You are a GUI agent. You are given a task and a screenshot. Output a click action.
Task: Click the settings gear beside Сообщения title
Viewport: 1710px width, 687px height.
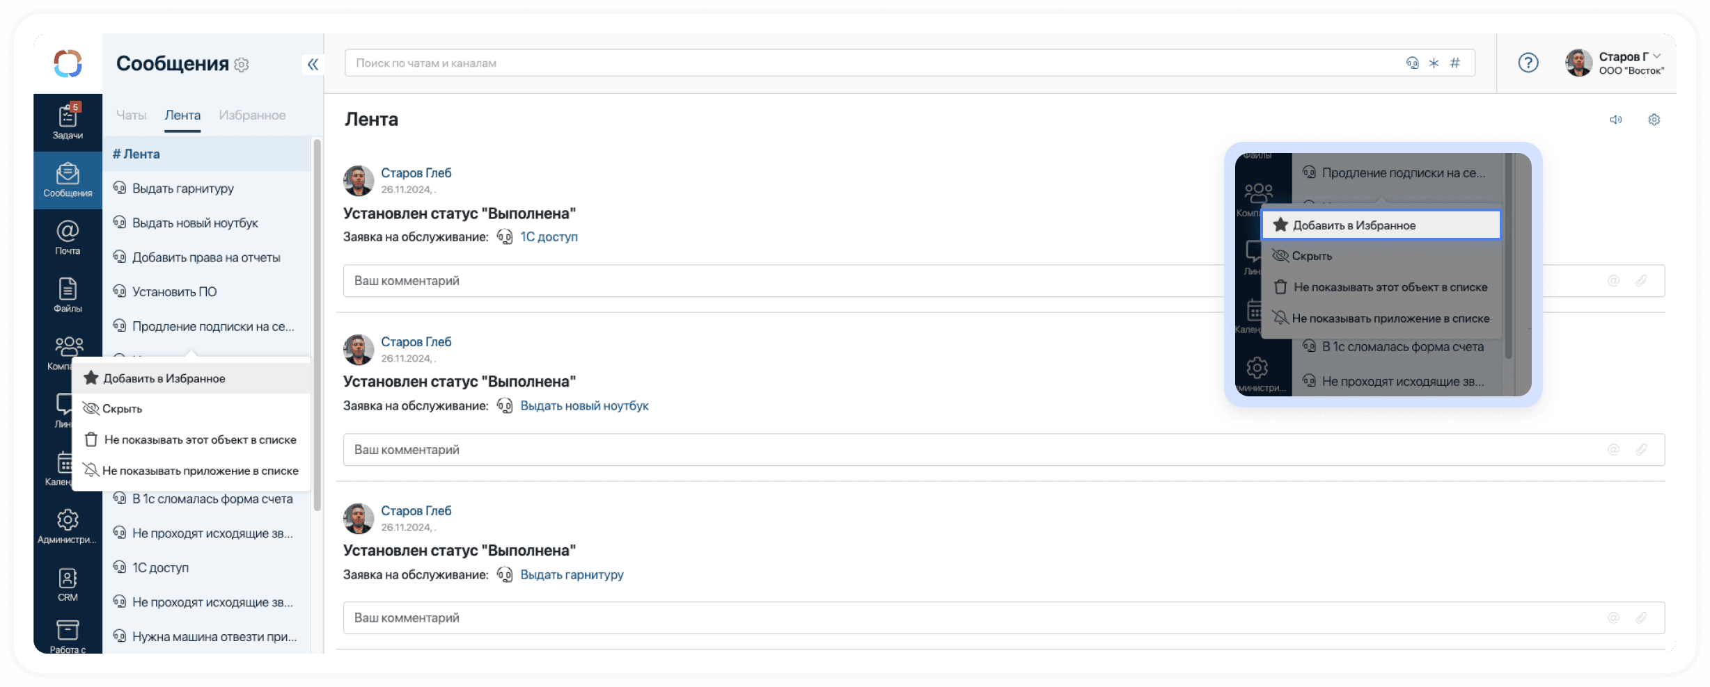242,65
